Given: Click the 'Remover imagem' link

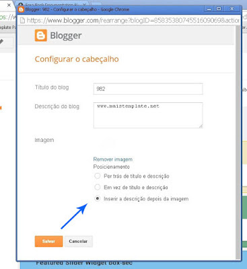Looking at the screenshot, I should (113, 159).
